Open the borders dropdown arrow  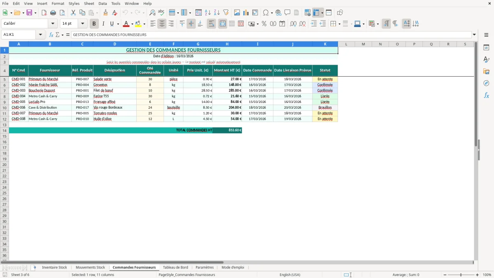(x=339, y=24)
